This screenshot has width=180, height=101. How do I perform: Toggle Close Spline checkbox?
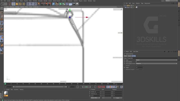[136, 62]
